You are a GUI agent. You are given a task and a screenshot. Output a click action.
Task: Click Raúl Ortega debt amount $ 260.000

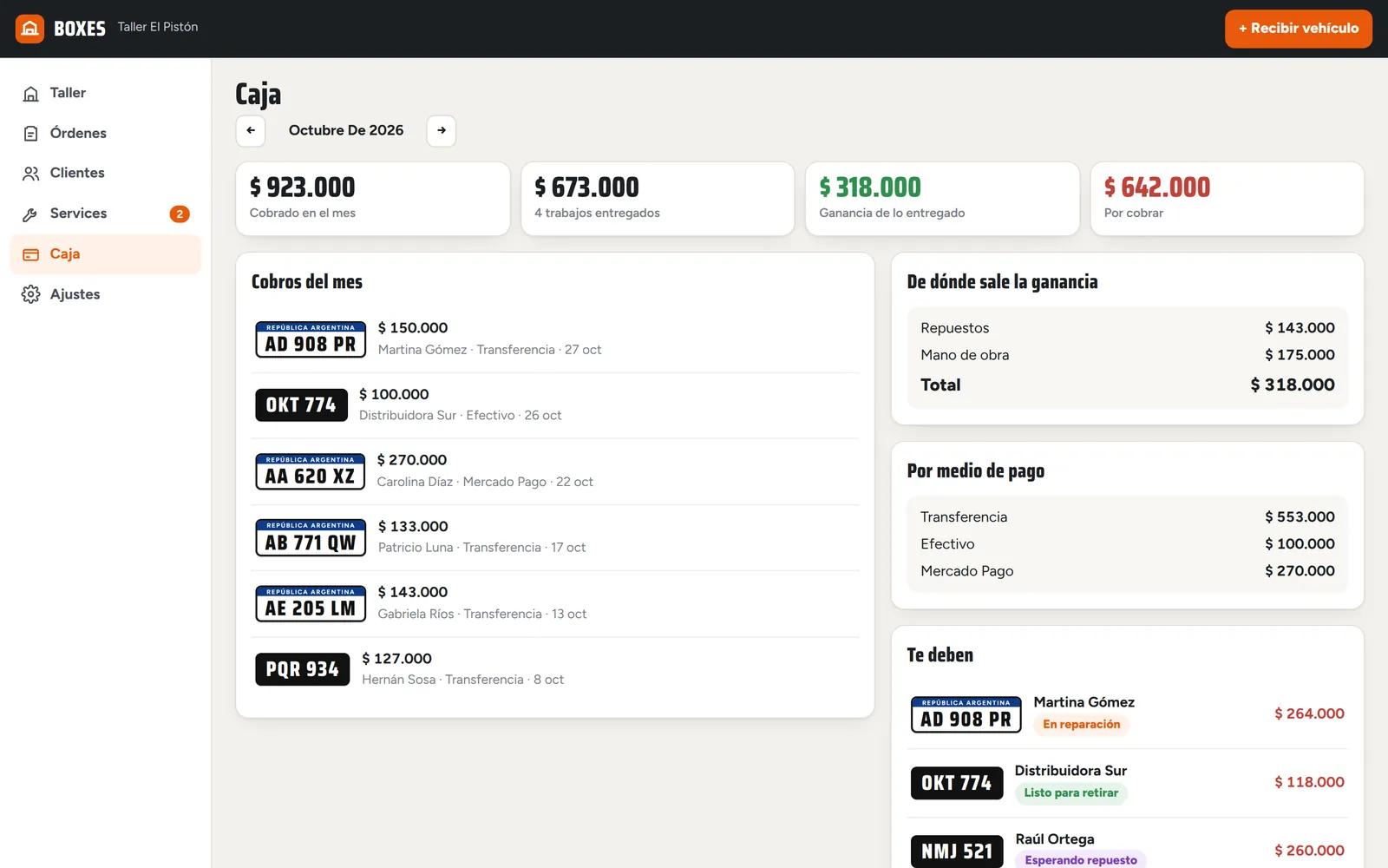(1309, 851)
